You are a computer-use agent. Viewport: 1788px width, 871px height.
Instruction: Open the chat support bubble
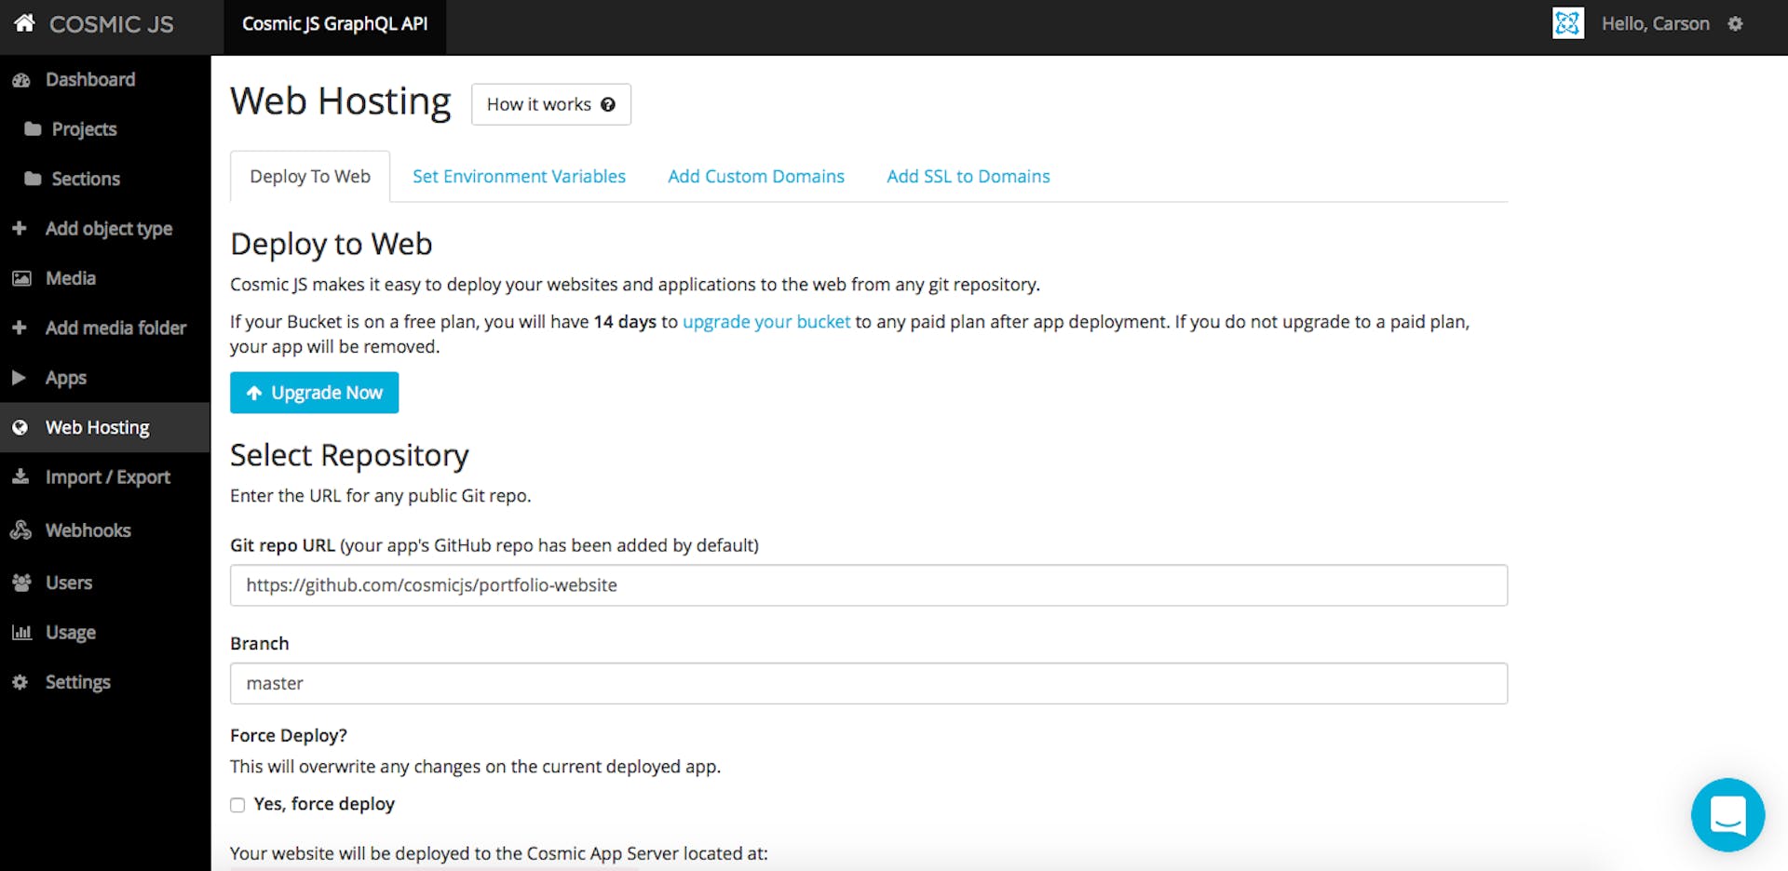tap(1727, 814)
